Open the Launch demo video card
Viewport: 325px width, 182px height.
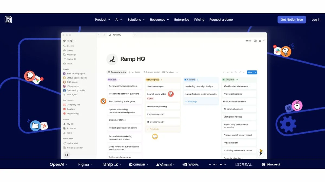tap(162, 96)
